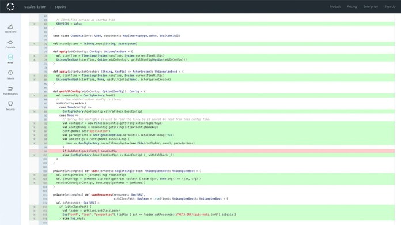Open the squbs-team organization link
The image size is (401, 225).
tap(35, 7)
